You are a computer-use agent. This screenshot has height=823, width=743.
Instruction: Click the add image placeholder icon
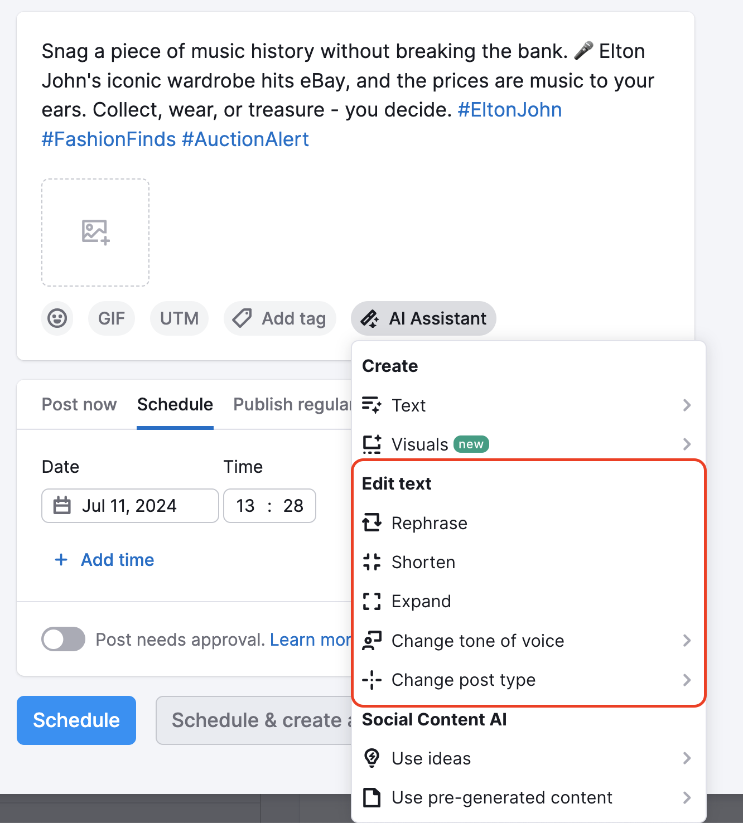tap(95, 232)
